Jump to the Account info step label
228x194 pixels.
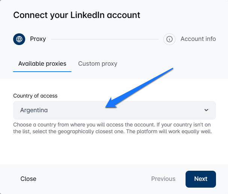pos(198,39)
